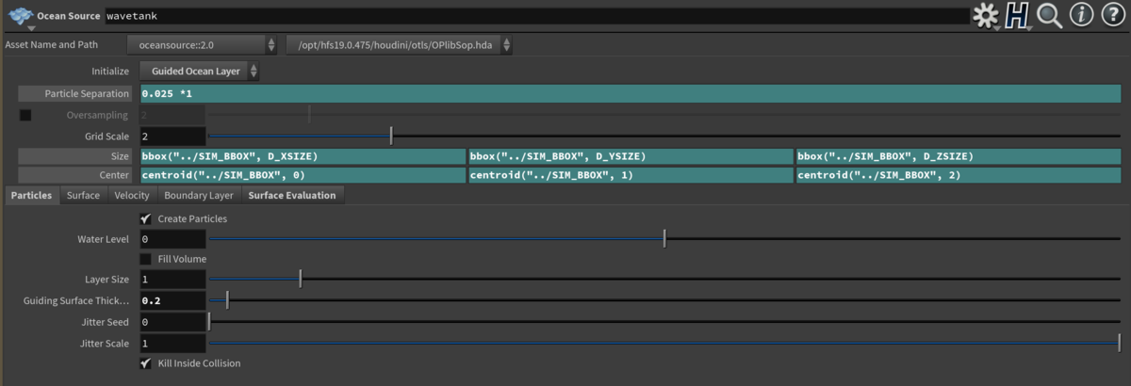This screenshot has height=386, width=1131.
Task: Open the Velocity tab
Action: tap(132, 195)
